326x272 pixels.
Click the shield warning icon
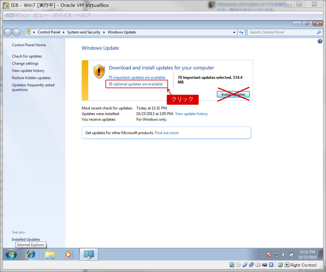(99, 71)
